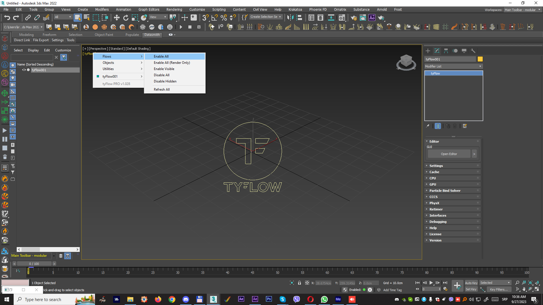The image size is (543, 305).
Task: Choose Disable Hidden menu entry
Action: (x=175, y=81)
